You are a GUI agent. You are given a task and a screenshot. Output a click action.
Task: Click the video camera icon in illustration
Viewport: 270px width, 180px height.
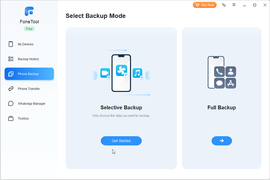(105, 73)
